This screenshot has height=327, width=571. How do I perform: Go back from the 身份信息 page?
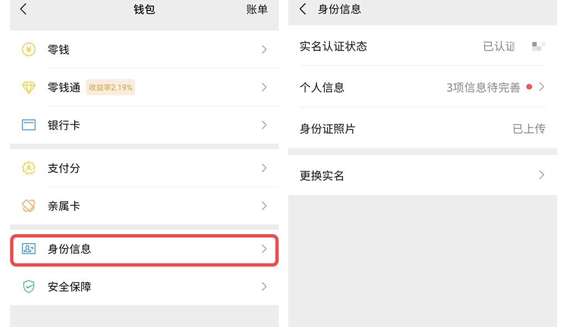pyautogui.click(x=303, y=9)
